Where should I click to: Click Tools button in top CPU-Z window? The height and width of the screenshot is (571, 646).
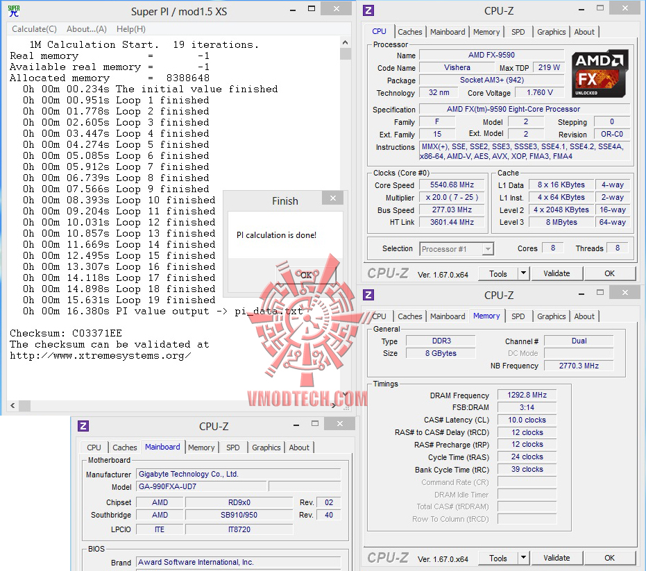coord(498,273)
